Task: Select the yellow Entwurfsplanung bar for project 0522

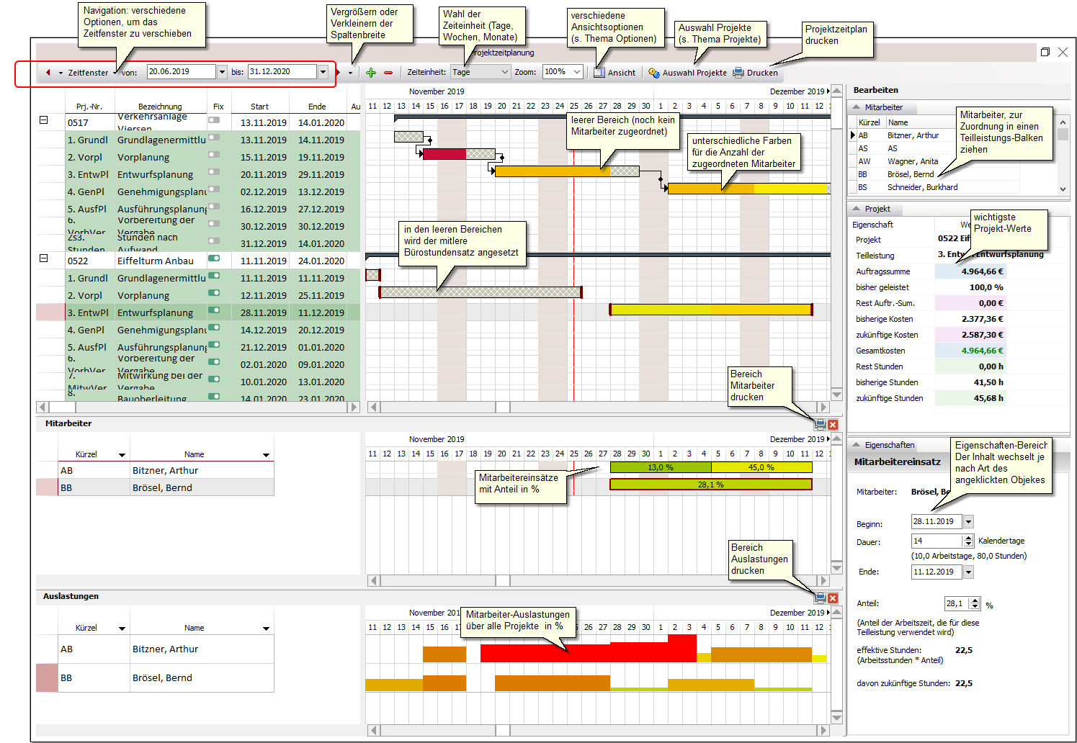Action: 710,310
